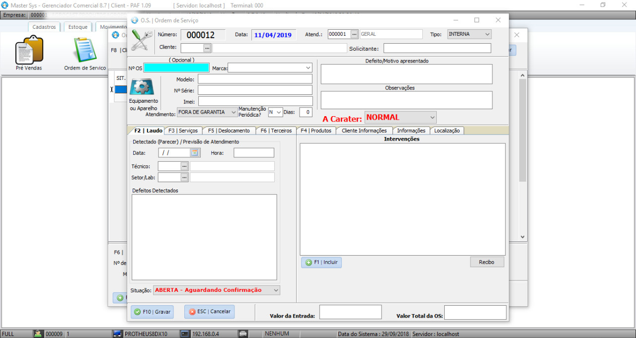Click the Valor da Entrada field
The width and height of the screenshot is (636, 338).
(350, 312)
